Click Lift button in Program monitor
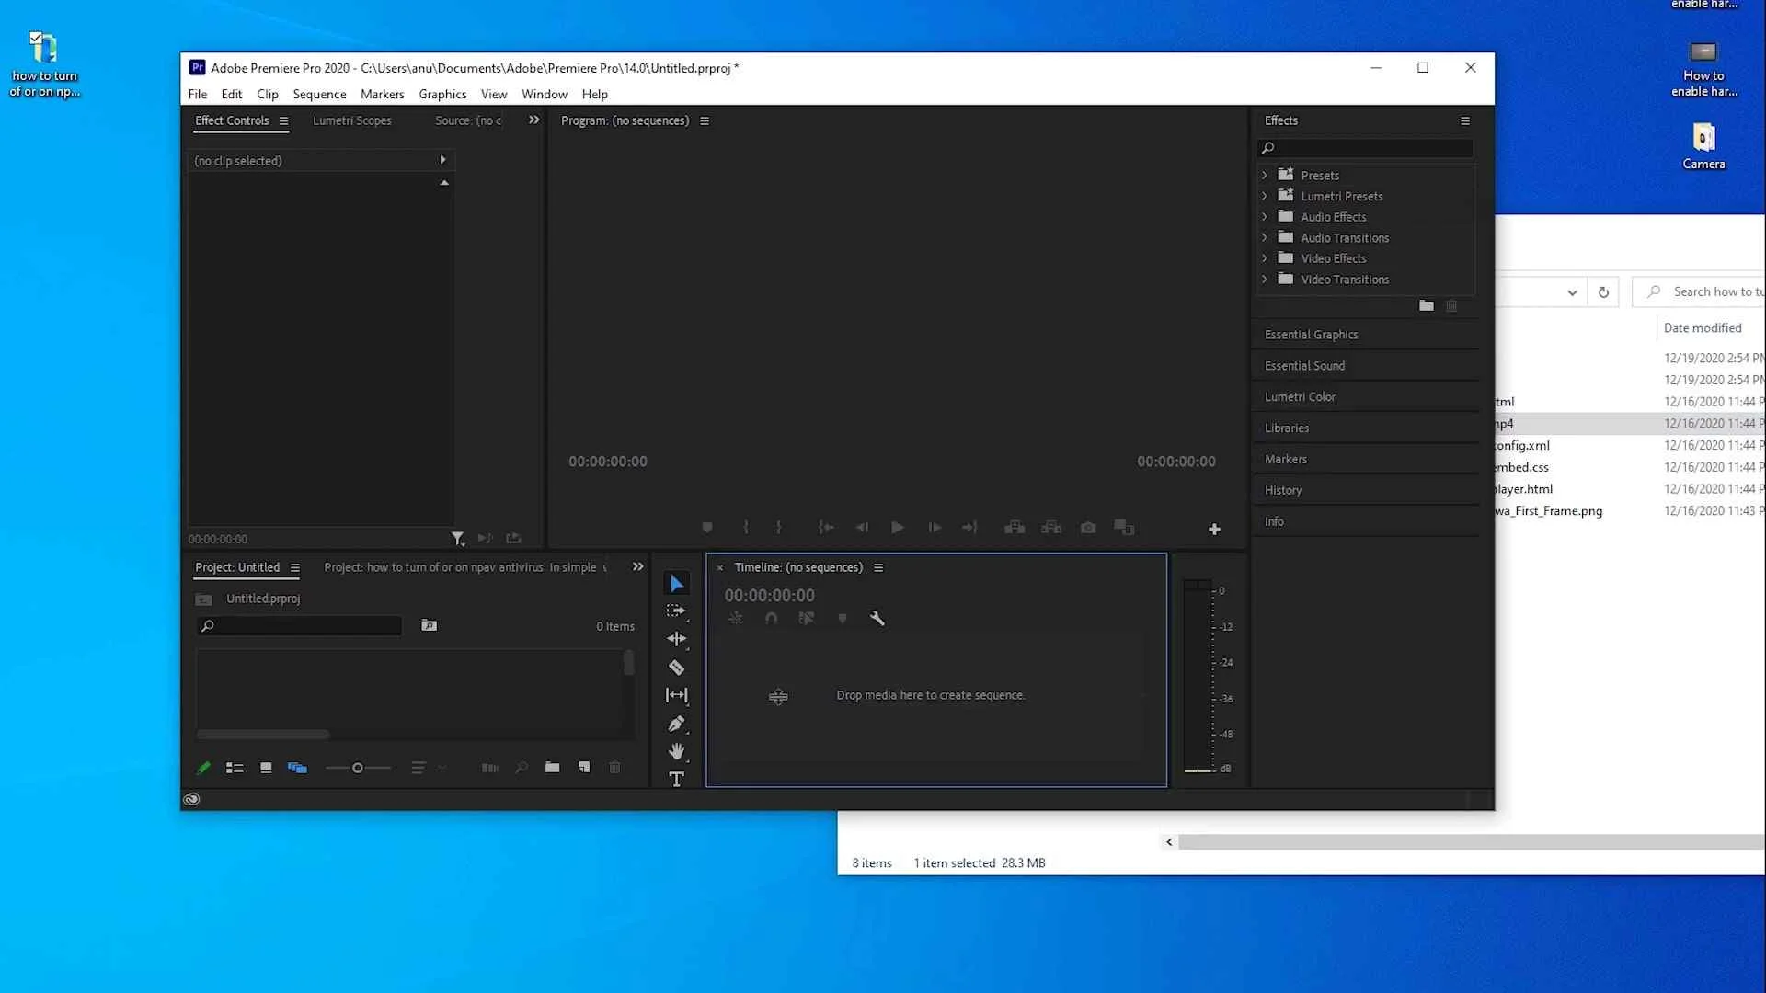Screen dimensions: 1766x993 tap(1015, 528)
